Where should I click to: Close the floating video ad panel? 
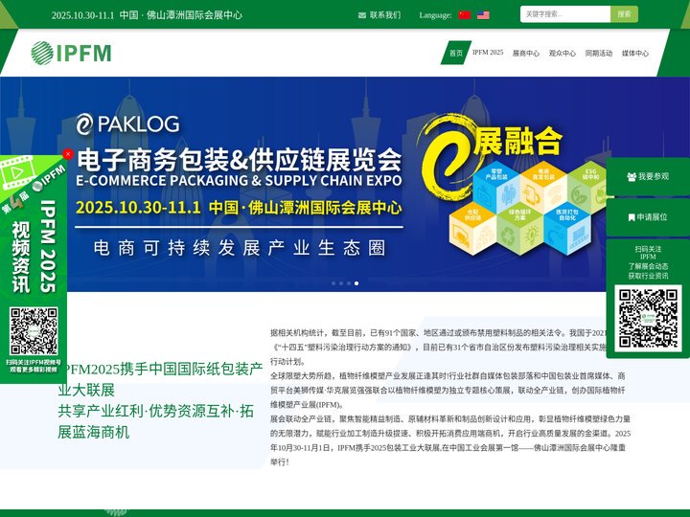pos(68,154)
